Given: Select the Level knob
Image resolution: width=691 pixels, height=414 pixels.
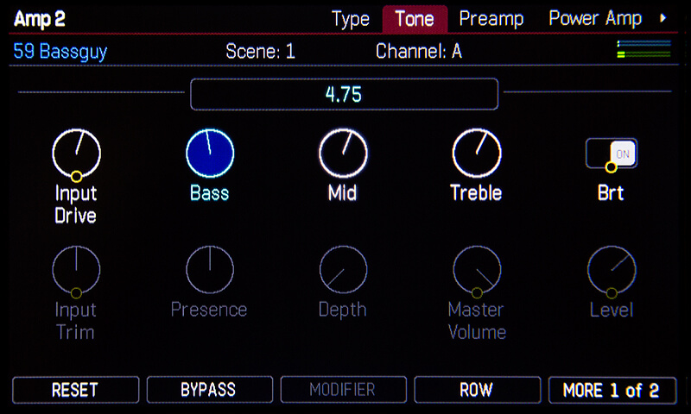Looking at the screenshot, I should click(x=611, y=268).
